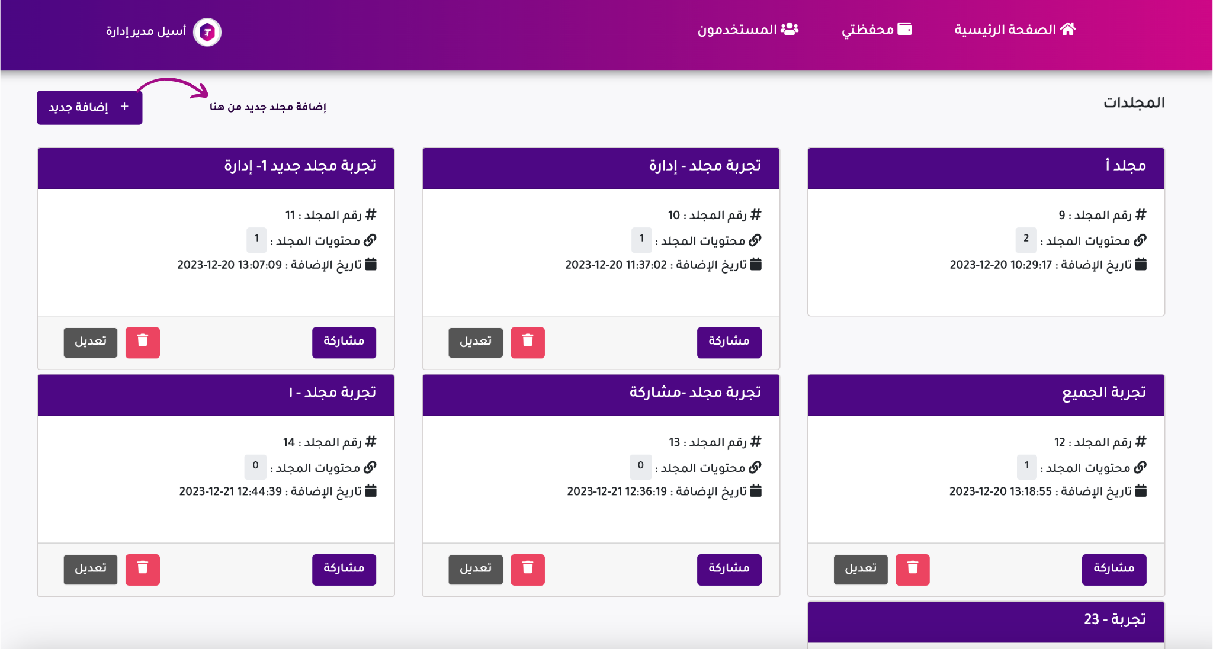Go to محفظتي page

[868, 30]
